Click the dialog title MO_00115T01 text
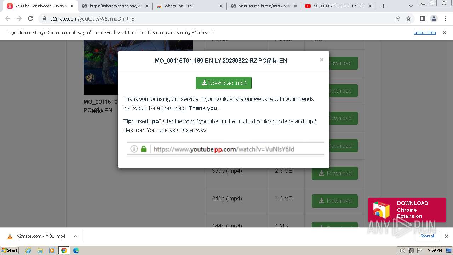Viewport: 453px width, 255px height. point(221,61)
